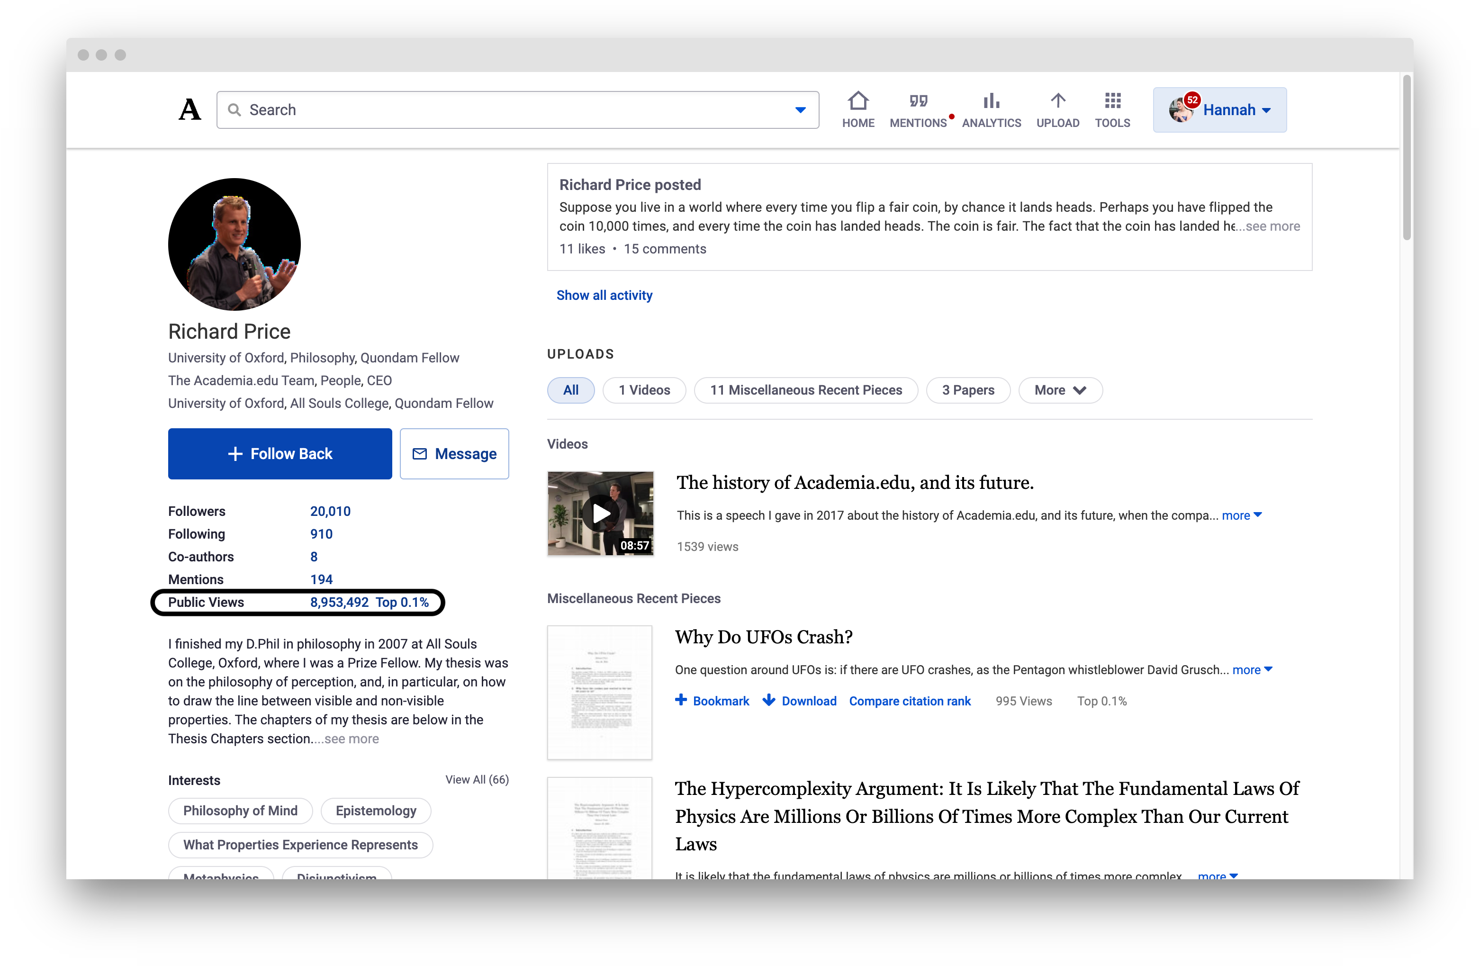The height and width of the screenshot is (974, 1480).
Task: Click into the Search input field
Action: coord(517,110)
